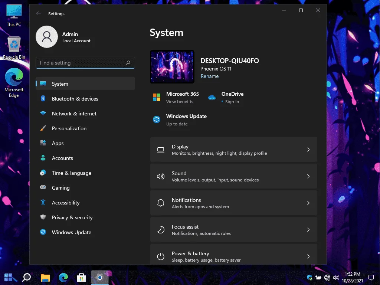Image resolution: width=380 pixels, height=285 pixels.
Task: Select the Microsoft Edge desktop shortcut
Action: point(14,83)
